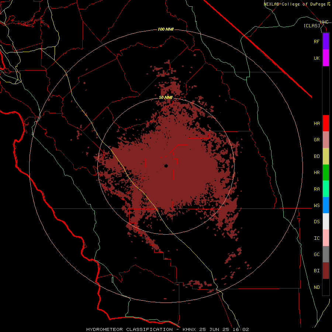Screen dimensions: 332x332
Task: Click the HHC product code label
Action: click(x=324, y=22)
